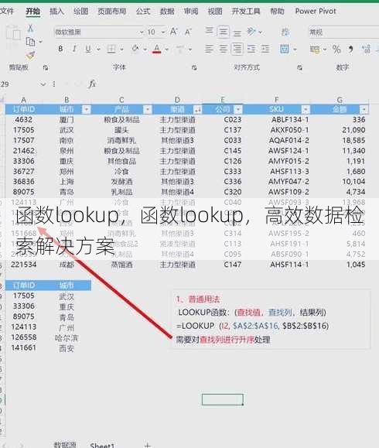Open the 字体 dialog launcher
Image resolution: width=379 pixels, height=448 pixels.
(x=194, y=68)
